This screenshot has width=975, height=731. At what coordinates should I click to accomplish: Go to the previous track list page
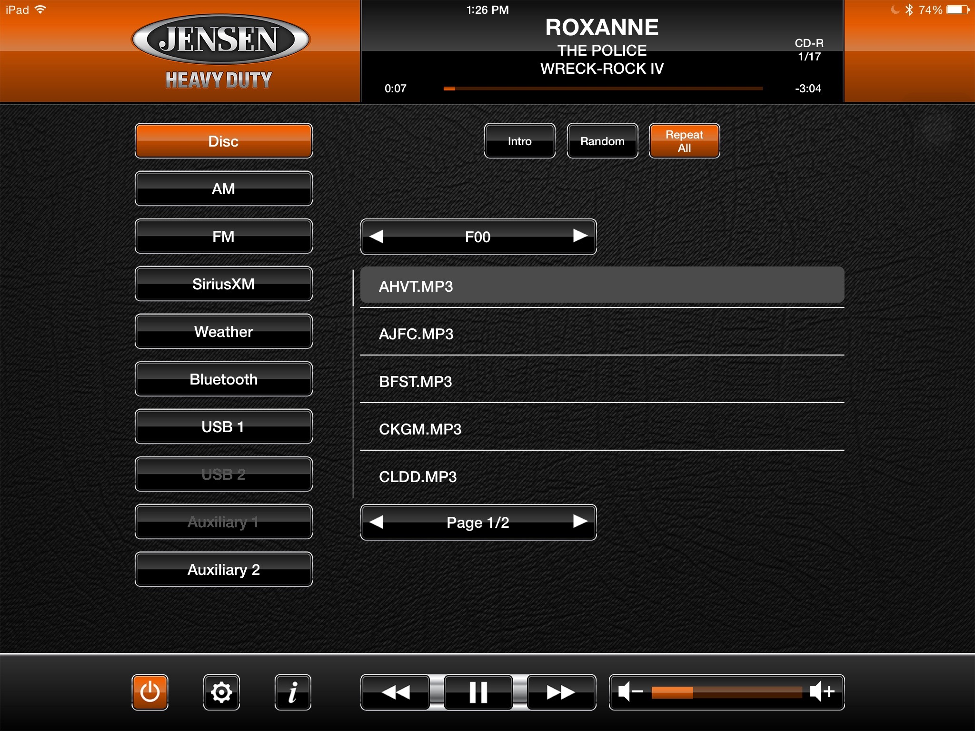[x=376, y=522]
